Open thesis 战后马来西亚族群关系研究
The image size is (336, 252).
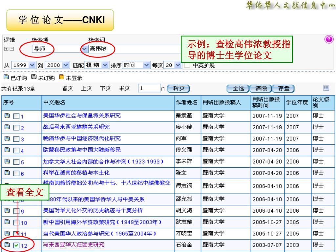[x=76, y=127]
